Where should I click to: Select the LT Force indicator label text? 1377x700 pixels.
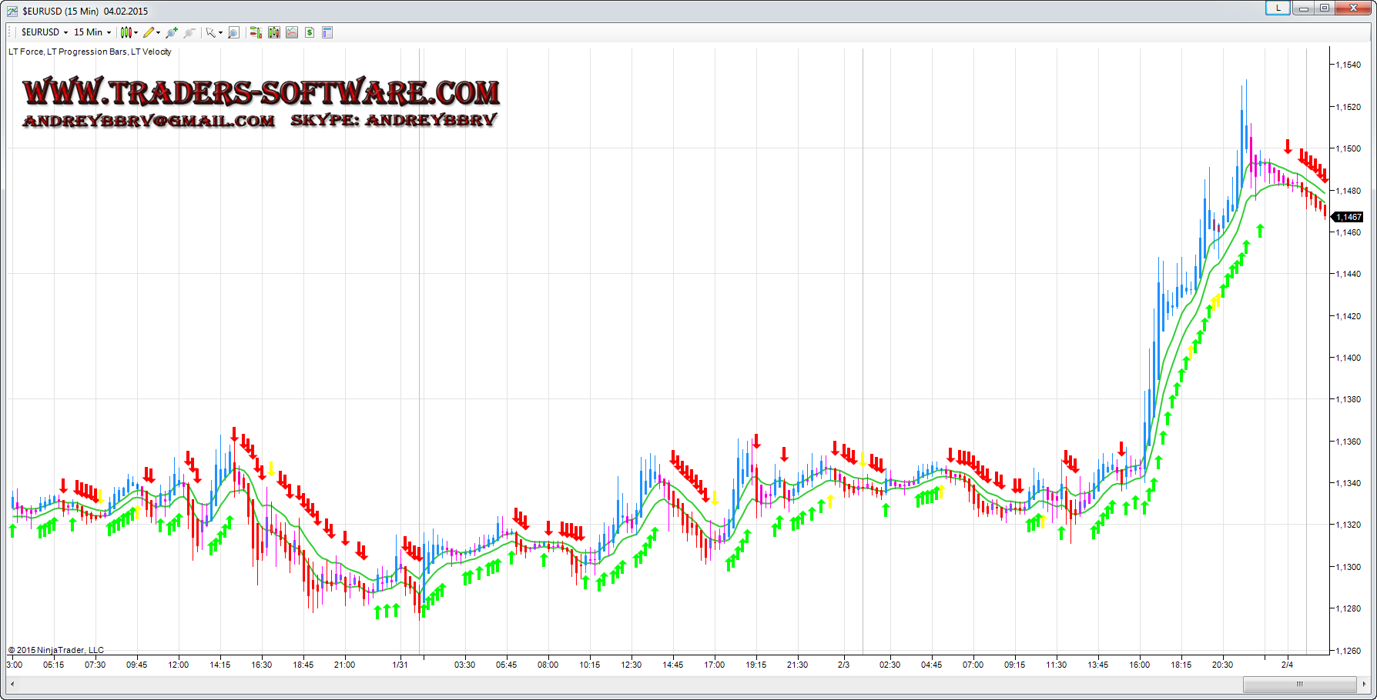(x=26, y=52)
